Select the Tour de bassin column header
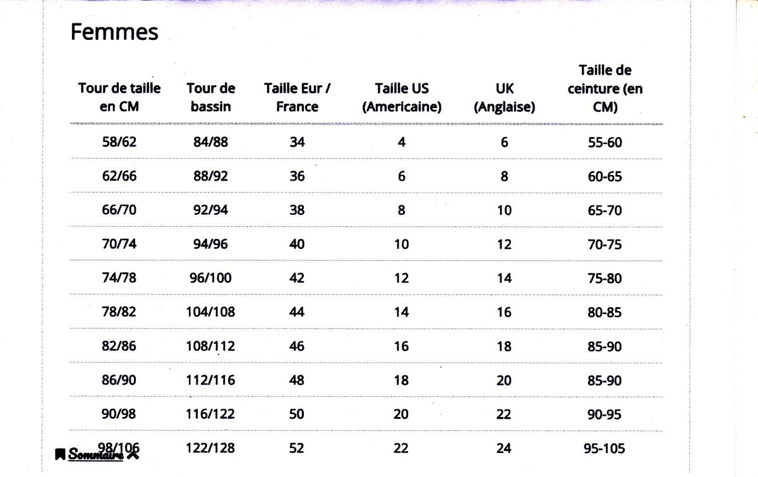This screenshot has height=477, width=758. [211, 97]
